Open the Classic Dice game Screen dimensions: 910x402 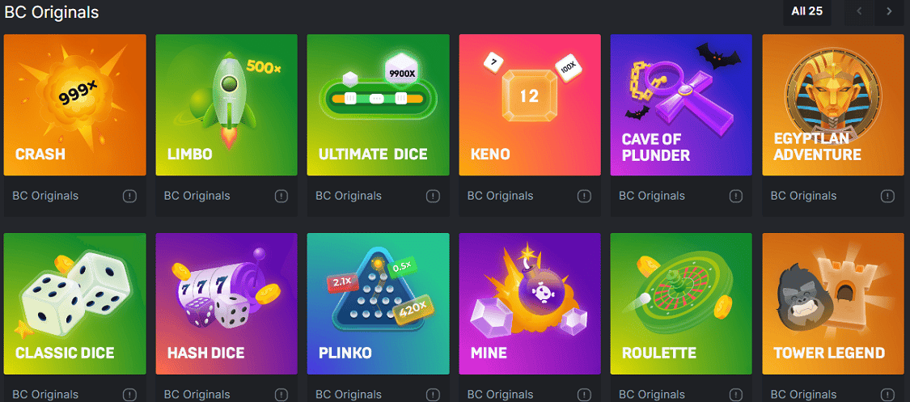pyautogui.click(x=75, y=304)
